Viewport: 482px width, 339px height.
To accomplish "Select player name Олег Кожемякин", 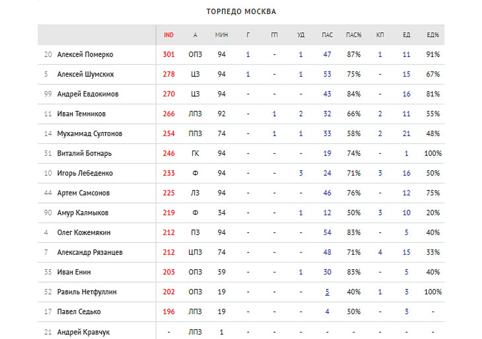I will tap(84, 232).
